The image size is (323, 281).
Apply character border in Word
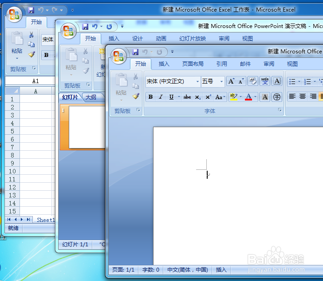(277, 81)
